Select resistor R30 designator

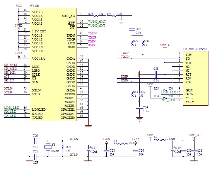[x=146, y=41]
